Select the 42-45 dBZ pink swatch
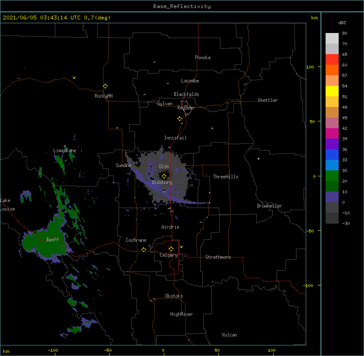The width and height of the screenshot is (364, 356). pos(332,123)
